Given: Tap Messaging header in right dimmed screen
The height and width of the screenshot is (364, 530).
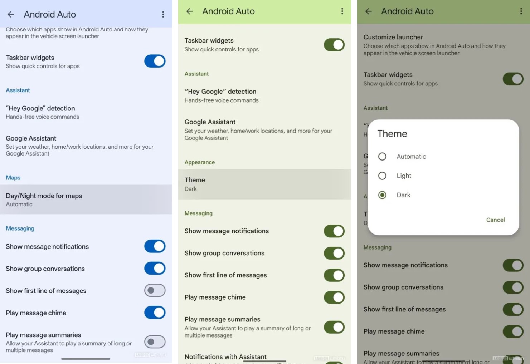Looking at the screenshot, I should tap(378, 247).
